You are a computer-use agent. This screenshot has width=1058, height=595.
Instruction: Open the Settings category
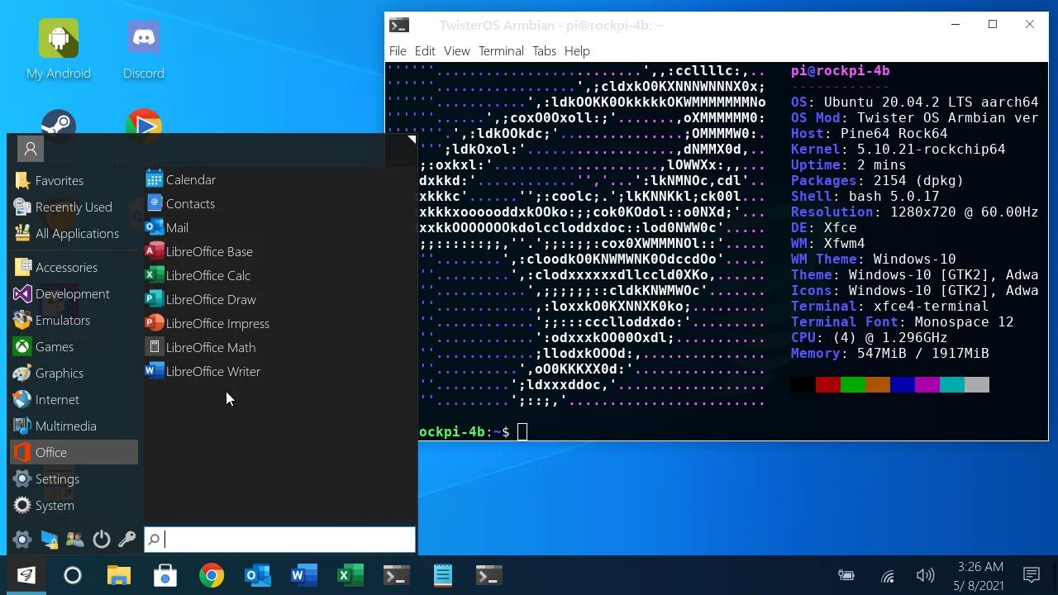(74, 478)
